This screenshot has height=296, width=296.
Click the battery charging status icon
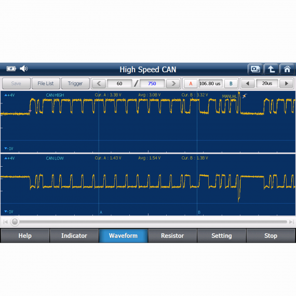click(x=11, y=69)
